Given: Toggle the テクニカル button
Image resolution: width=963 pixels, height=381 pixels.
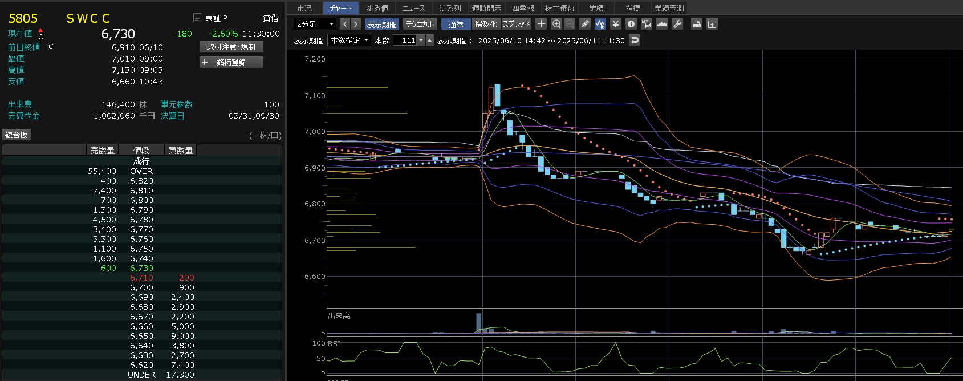Looking at the screenshot, I should [420, 24].
